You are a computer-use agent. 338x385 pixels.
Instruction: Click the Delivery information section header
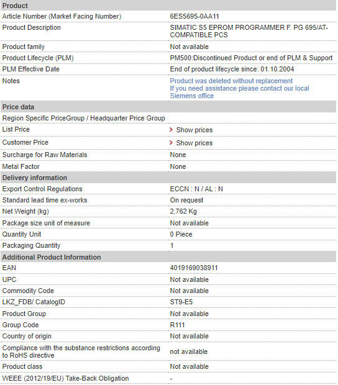(x=168, y=178)
